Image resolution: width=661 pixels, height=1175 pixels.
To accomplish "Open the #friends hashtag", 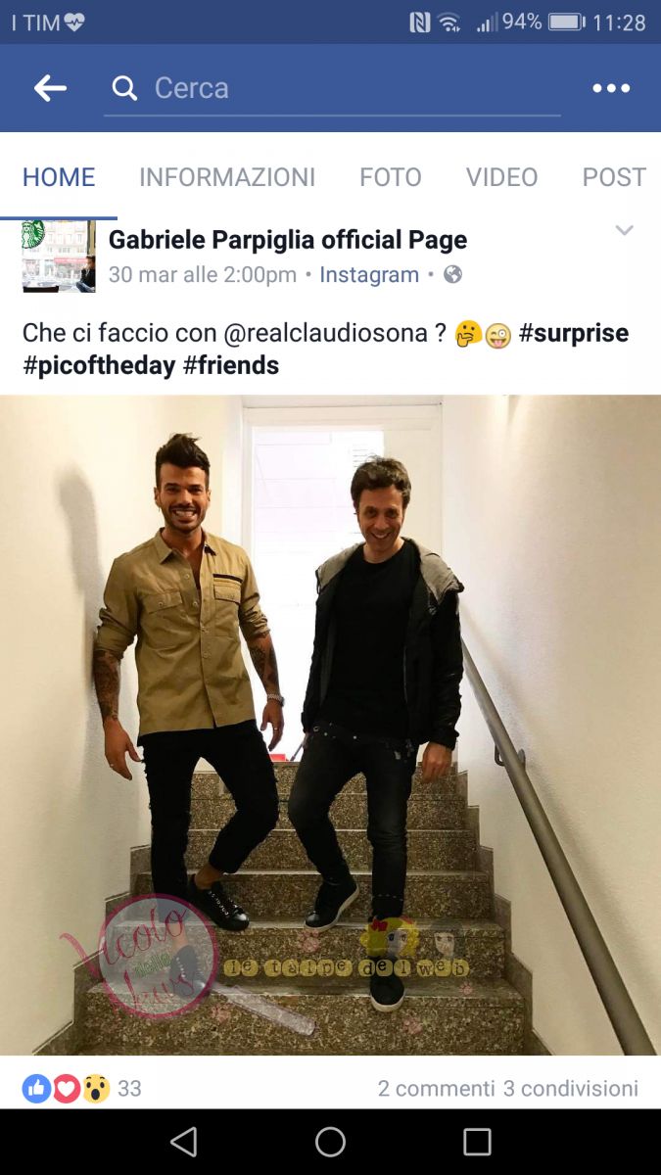I will (231, 365).
